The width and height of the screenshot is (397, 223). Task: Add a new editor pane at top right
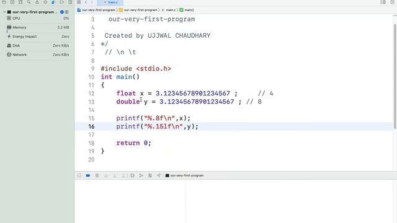[392, 2]
